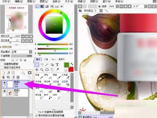Click the green foreground color swatch
Viewport: 157px width, 118px height.
[x=67, y=65]
